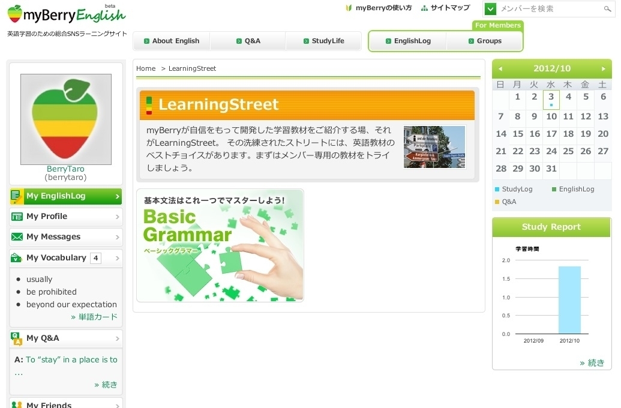This screenshot has height=408, width=621.
Task: Click the arrow icon on About English
Action: [146, 41]
